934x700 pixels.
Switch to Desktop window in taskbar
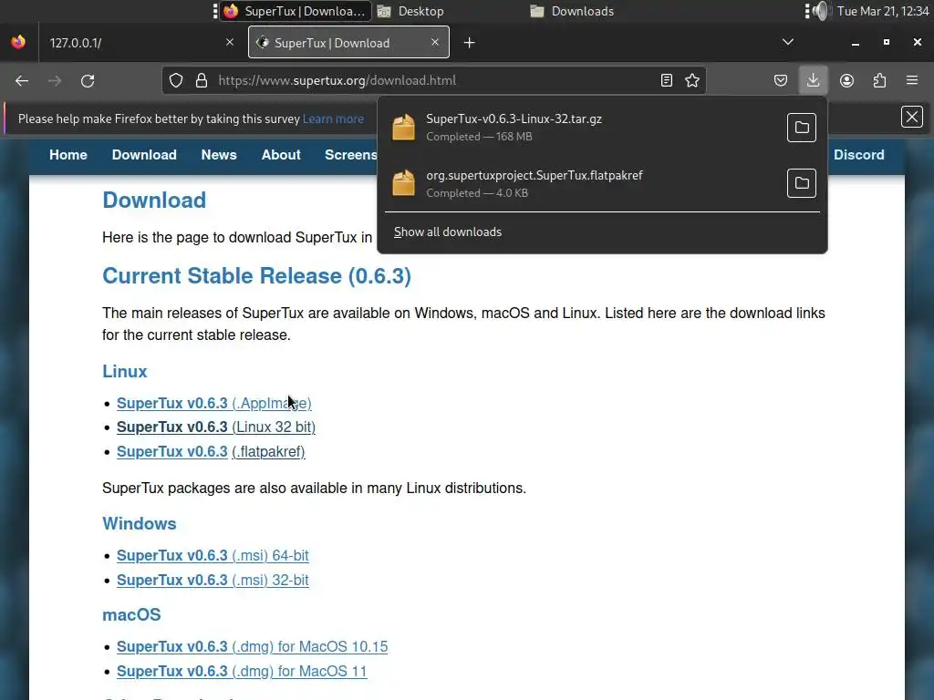tap(412, 11)
